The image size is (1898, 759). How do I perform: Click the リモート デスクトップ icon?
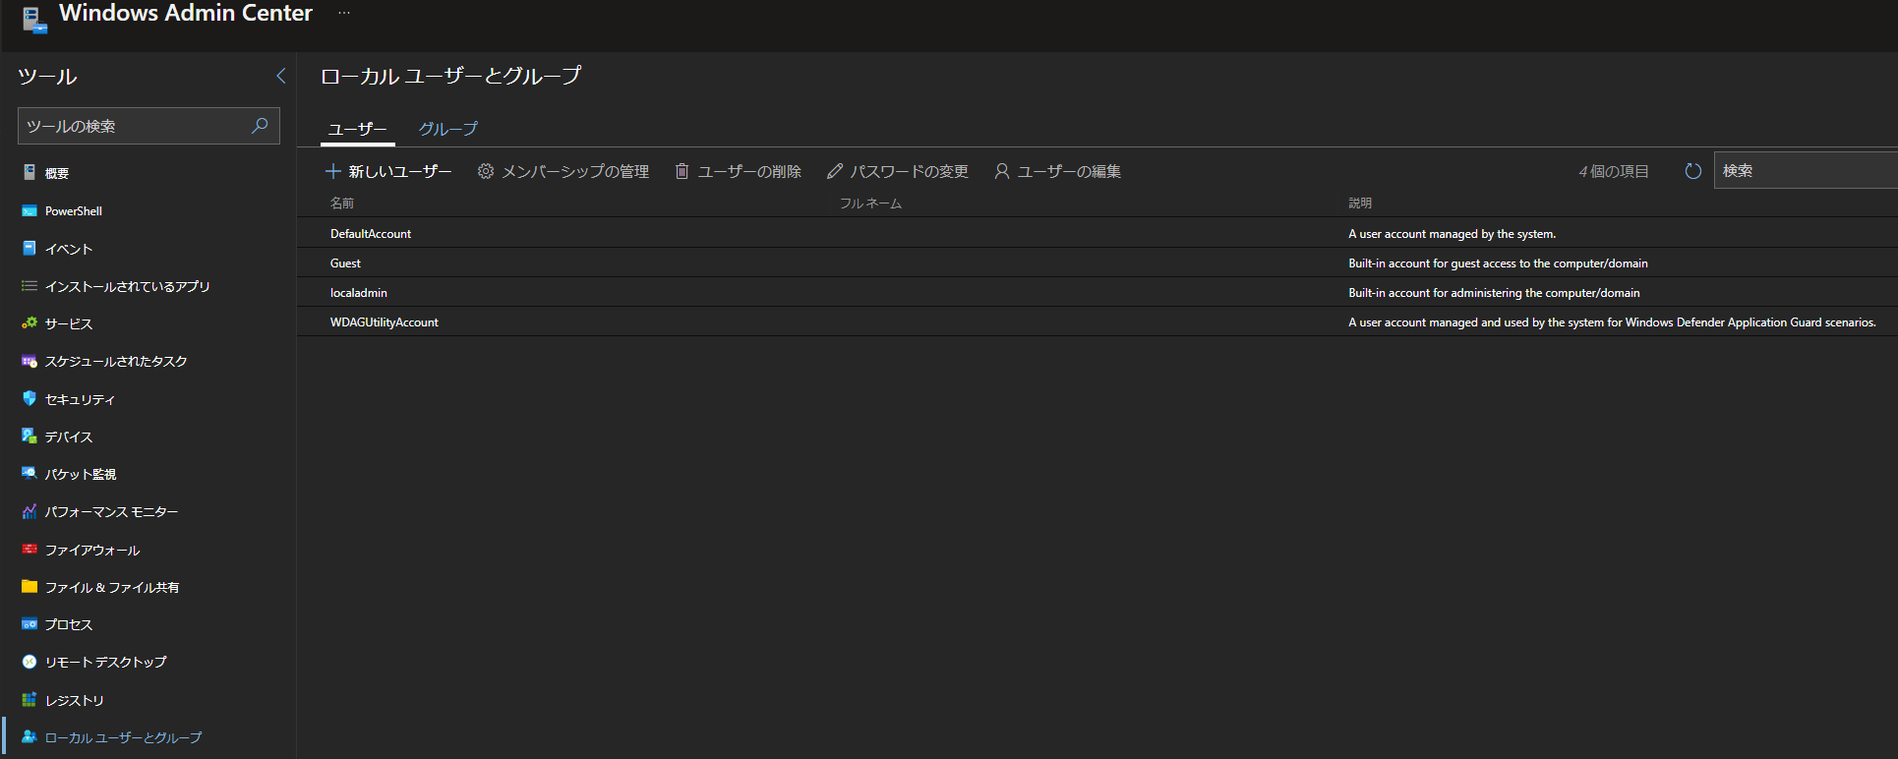coord(30,662)
